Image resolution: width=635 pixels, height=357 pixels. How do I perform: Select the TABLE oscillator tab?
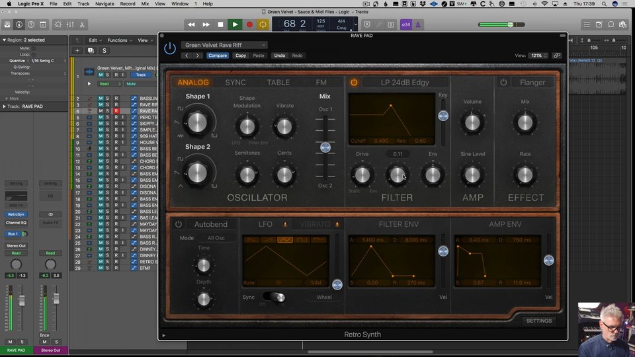coord(278,82)
